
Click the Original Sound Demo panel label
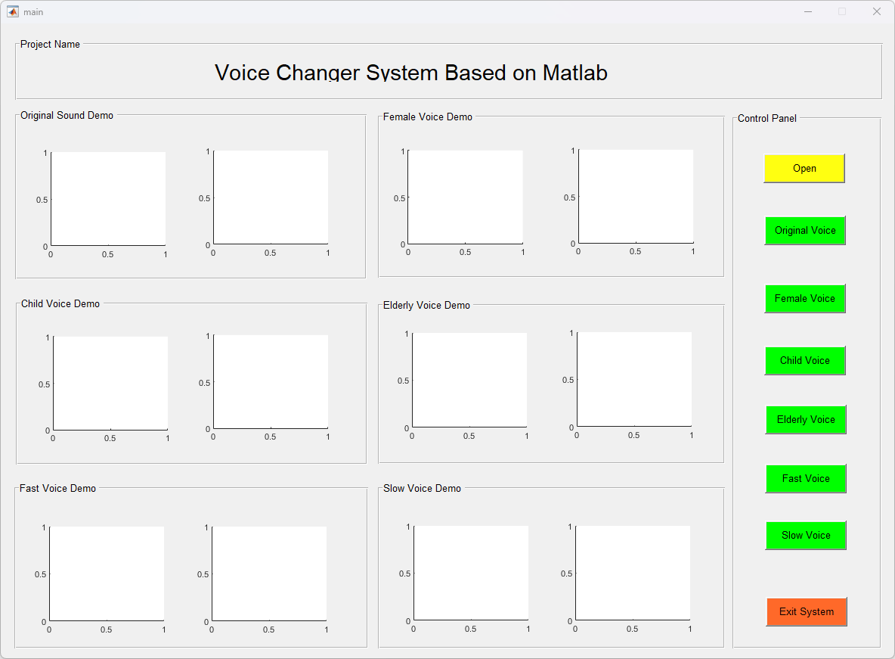67,116
